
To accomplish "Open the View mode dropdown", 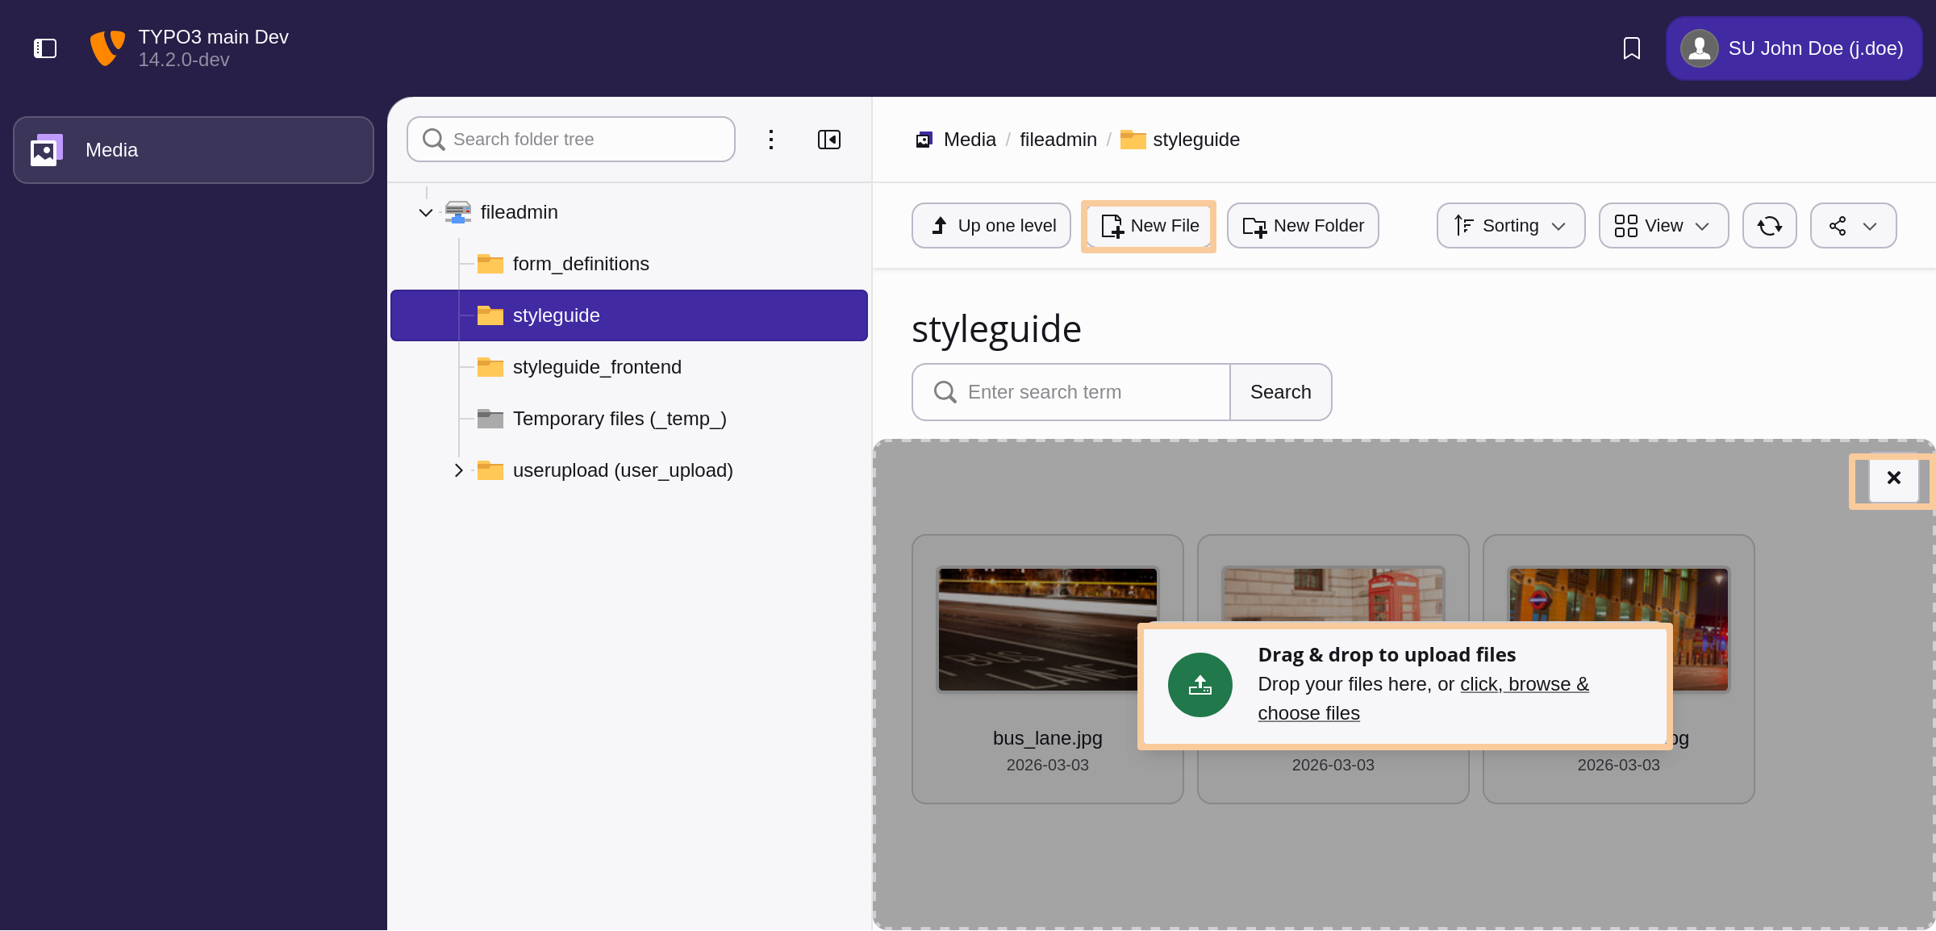I will click(1663, 226).
